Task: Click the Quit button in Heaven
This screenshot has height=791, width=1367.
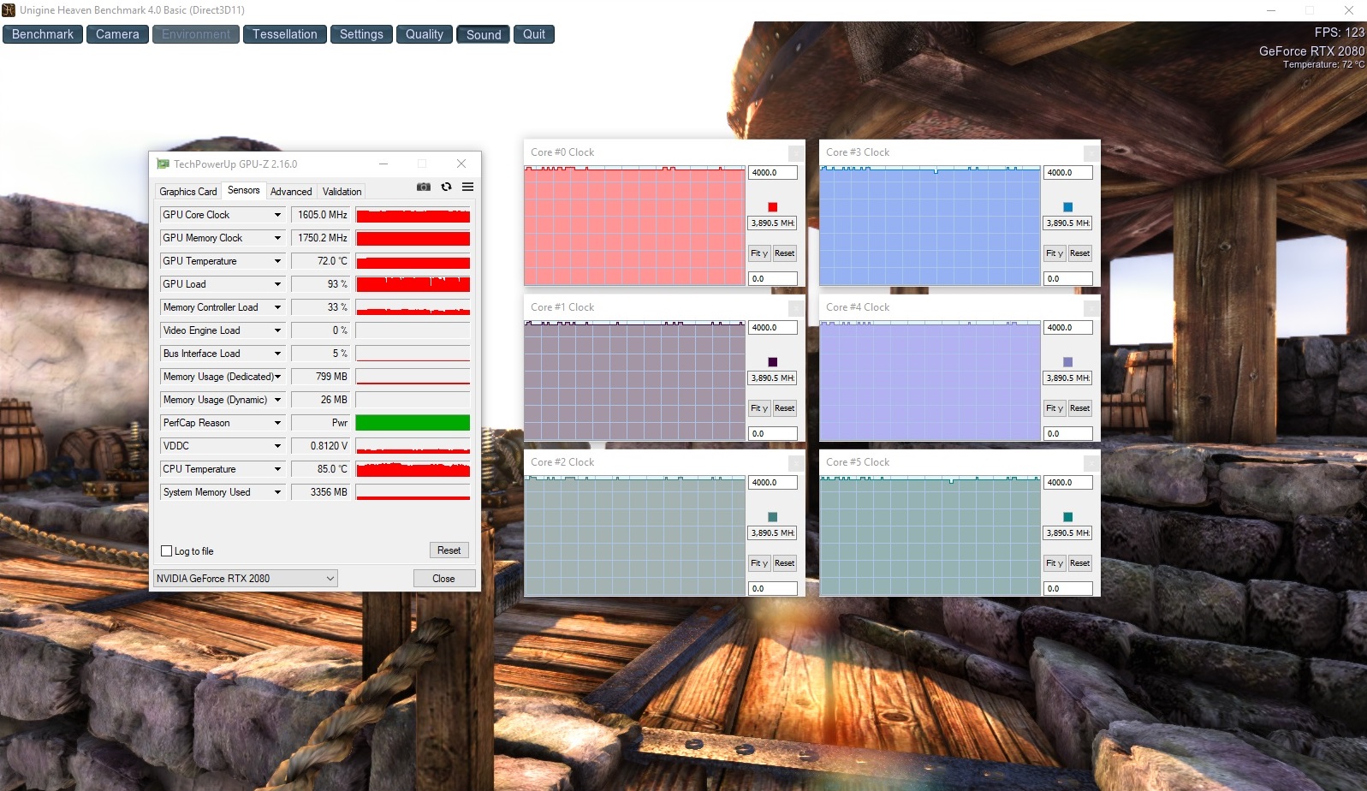Action: (534, 34)
